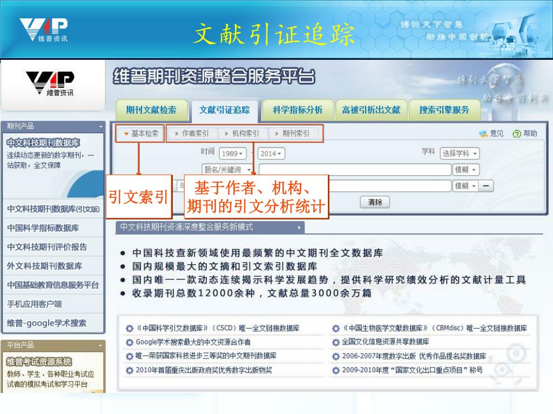Image resolution: width=553 pixels, height=414 pixels.
Task: Click the 维普期刊资源整合服务平台 title banner
Action: click(214, 77)
